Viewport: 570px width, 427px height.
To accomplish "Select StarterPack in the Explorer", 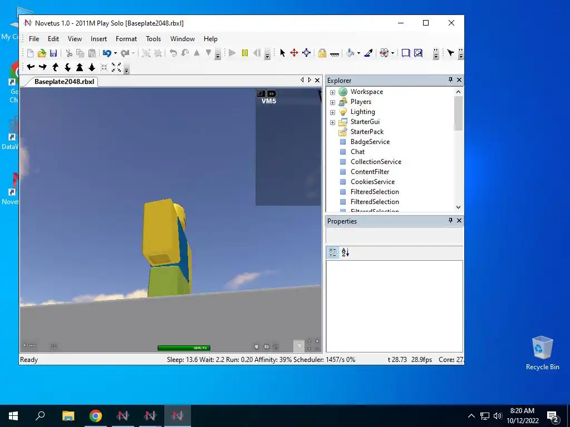I will 367,132.
